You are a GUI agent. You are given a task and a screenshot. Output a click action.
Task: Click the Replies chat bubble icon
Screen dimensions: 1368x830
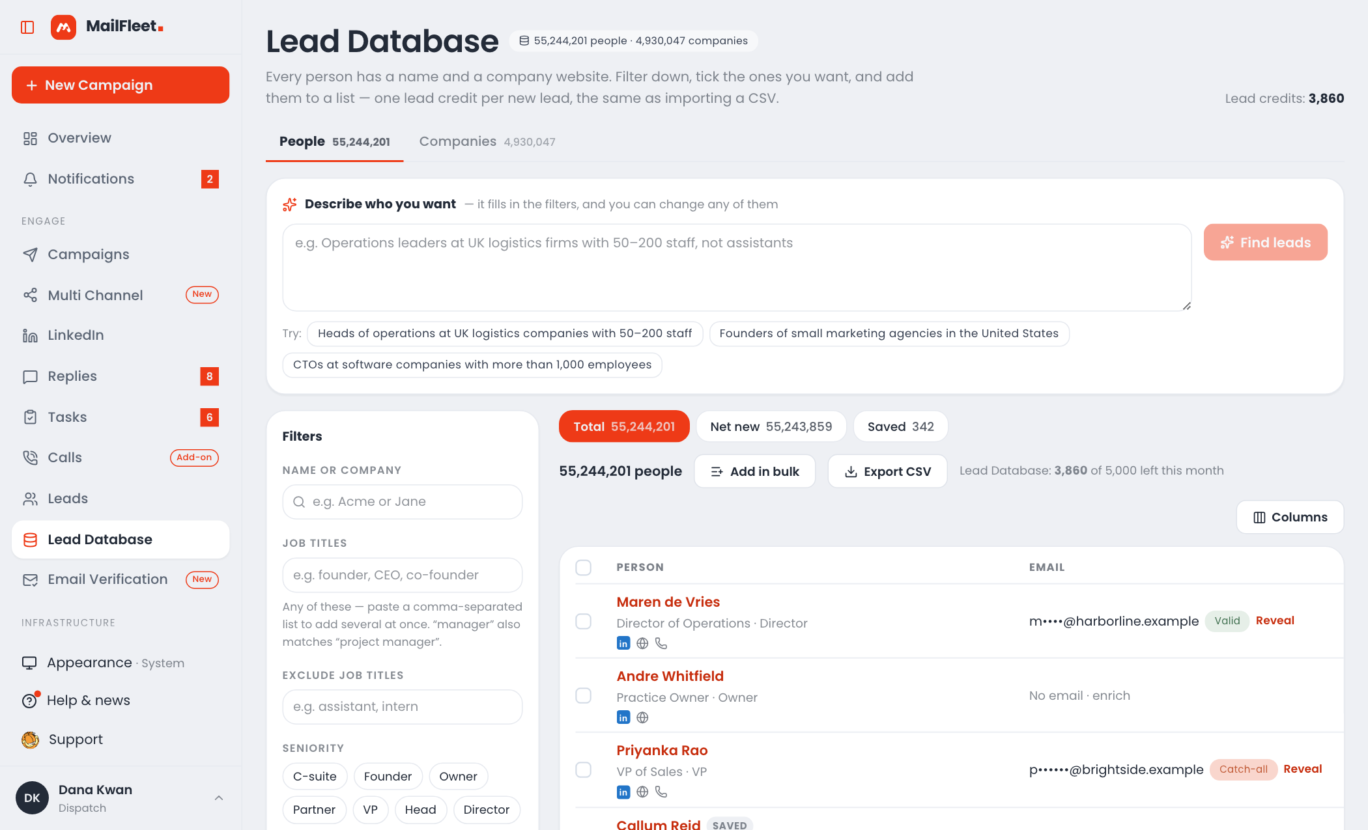30,376
